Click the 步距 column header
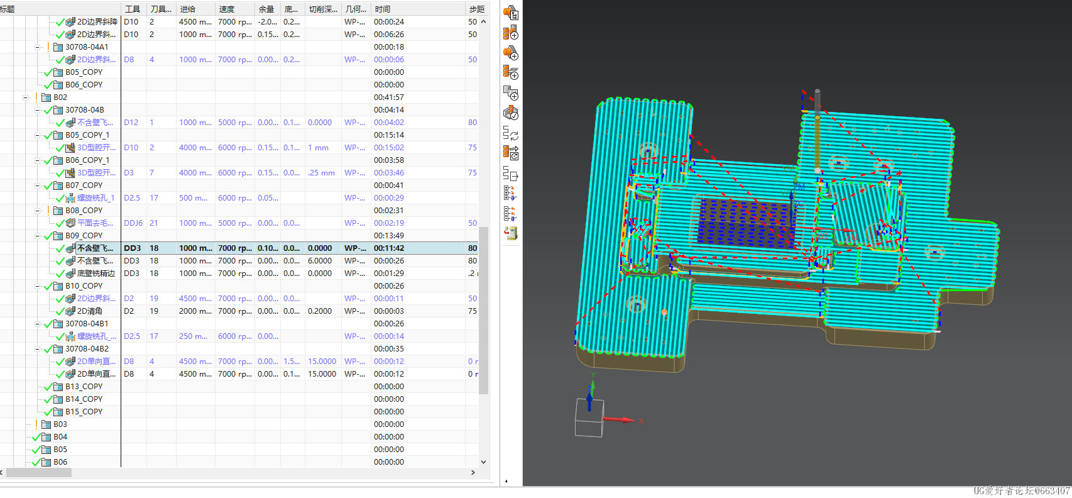 coord(477,9)
